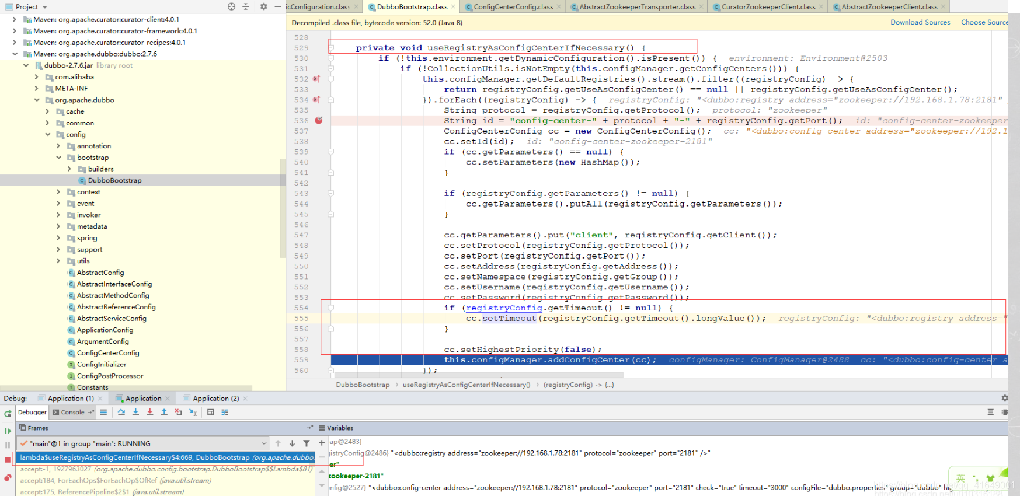The width and height of the screenshot is (1020, 496).
Task: Expand the builders folder
Action: tap(69, 169)
